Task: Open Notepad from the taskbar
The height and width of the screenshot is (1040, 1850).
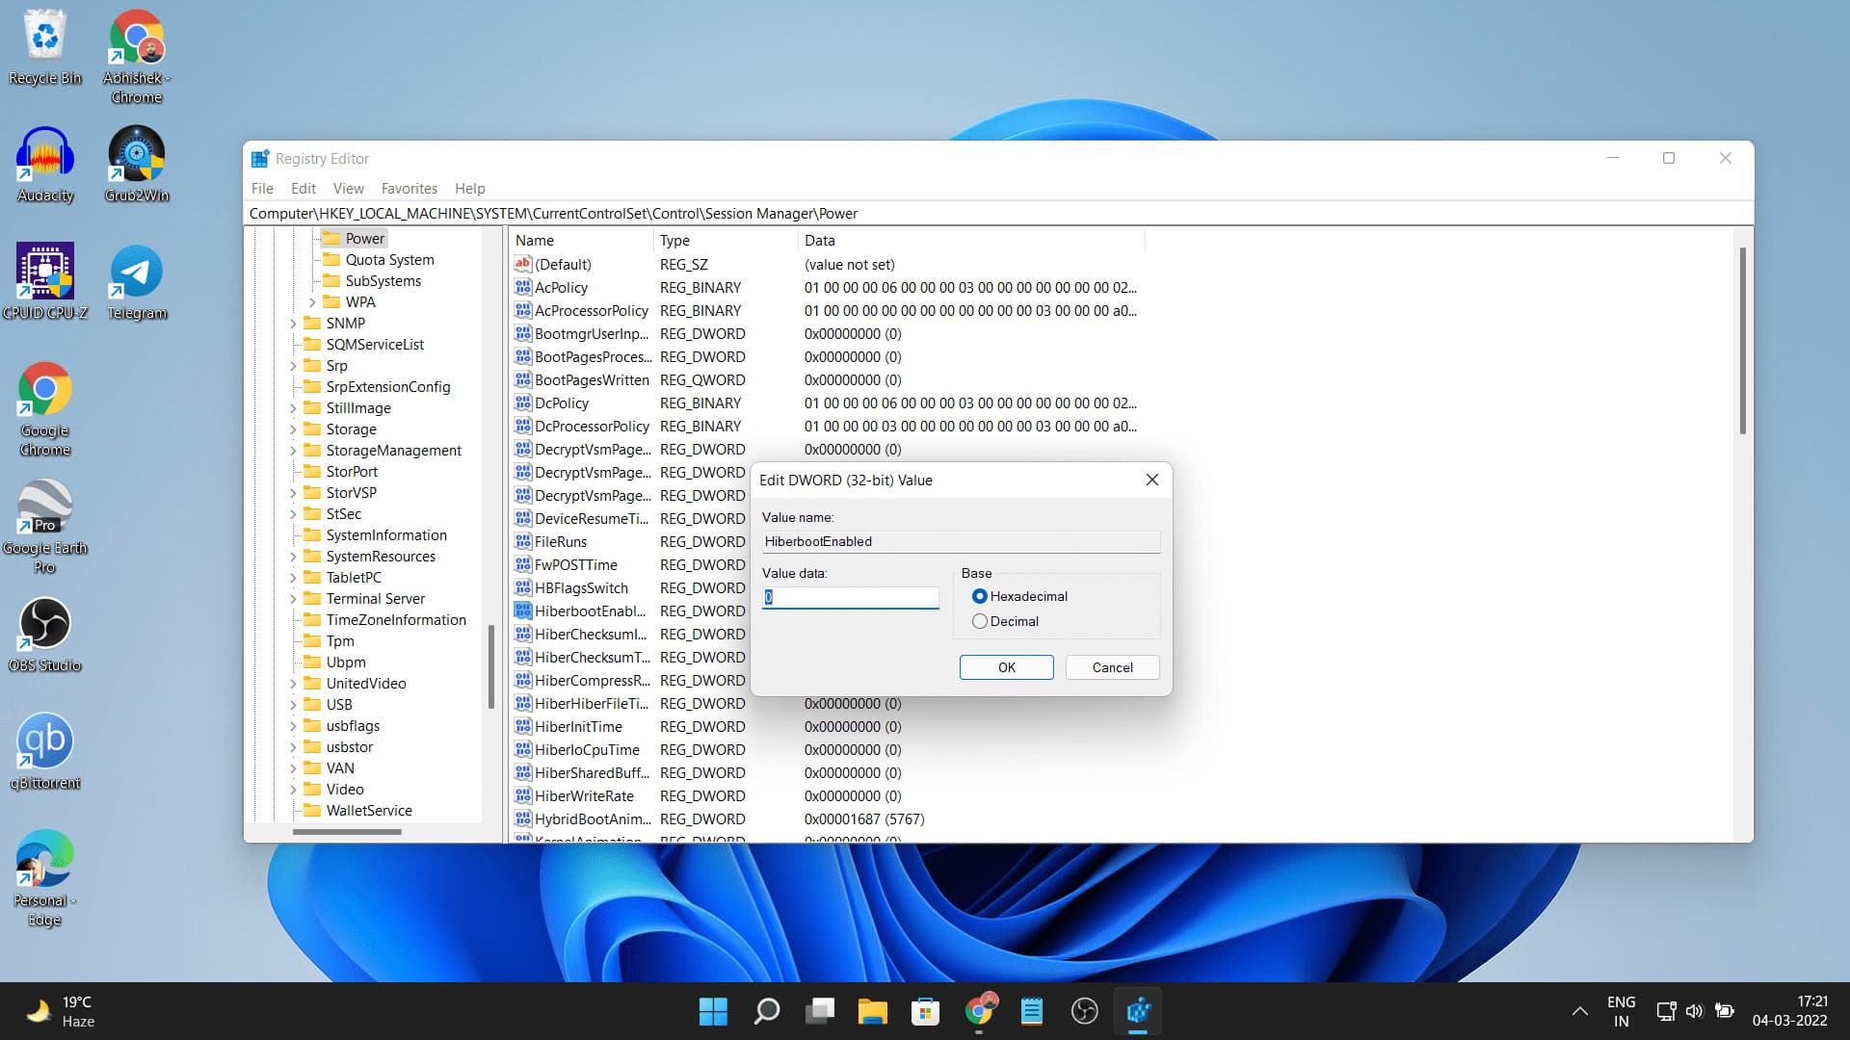Action: (x=1031, y=1011)
